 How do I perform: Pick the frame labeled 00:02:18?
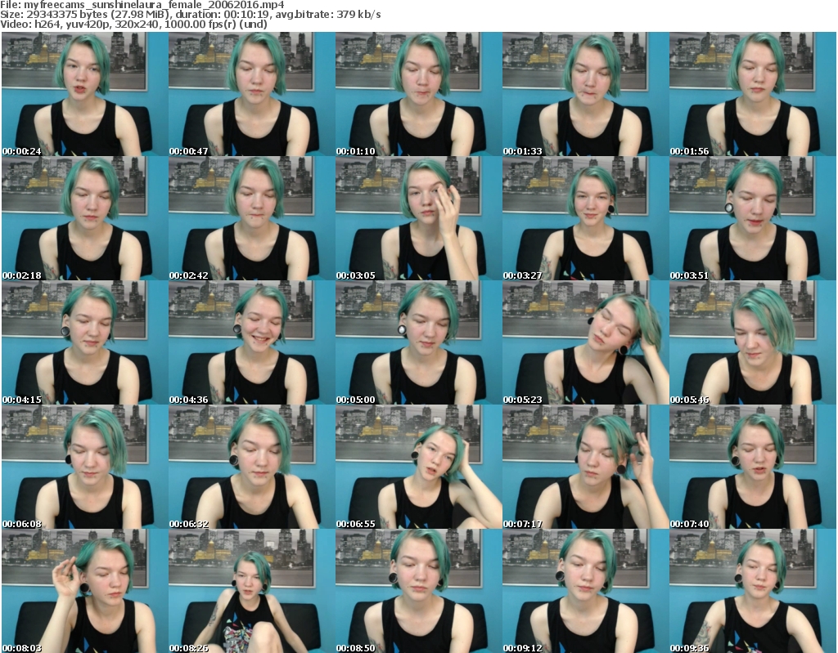[x=84, y=218]
